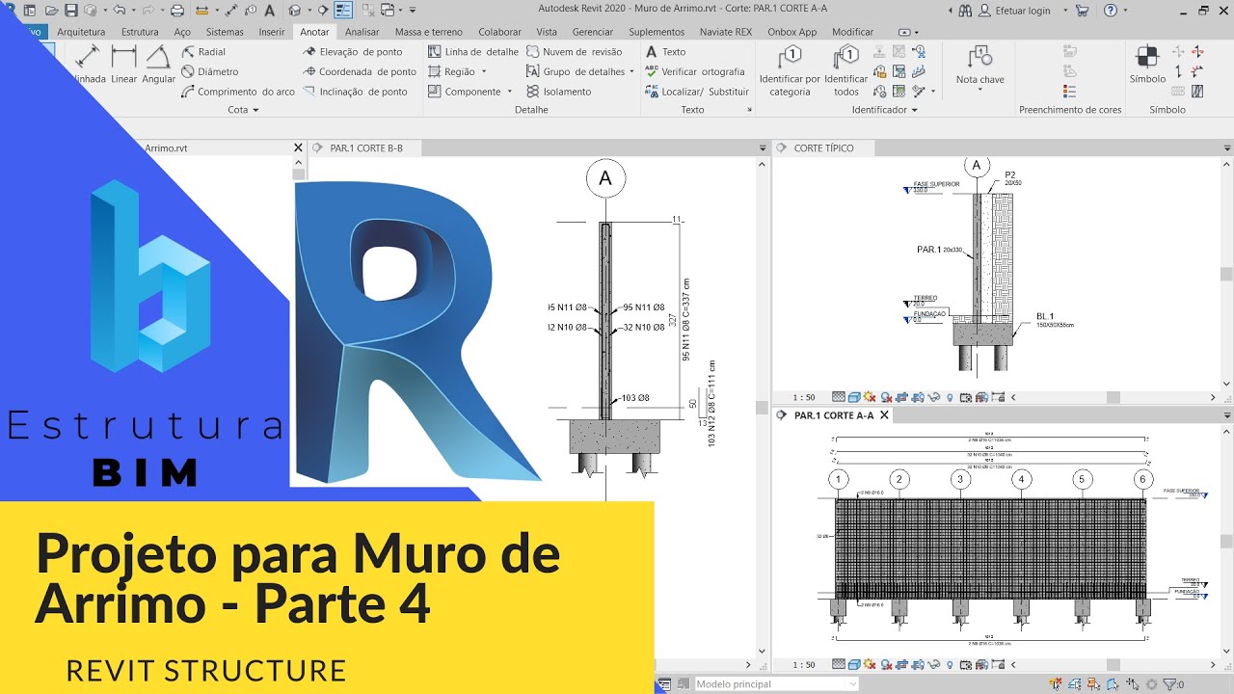Select the Símbolo tool
The width and height of the screenshot is (1234, 694).
[x=1147, y=65]
